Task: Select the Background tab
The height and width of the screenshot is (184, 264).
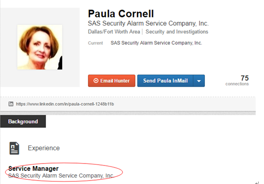Action: [23, 121]
